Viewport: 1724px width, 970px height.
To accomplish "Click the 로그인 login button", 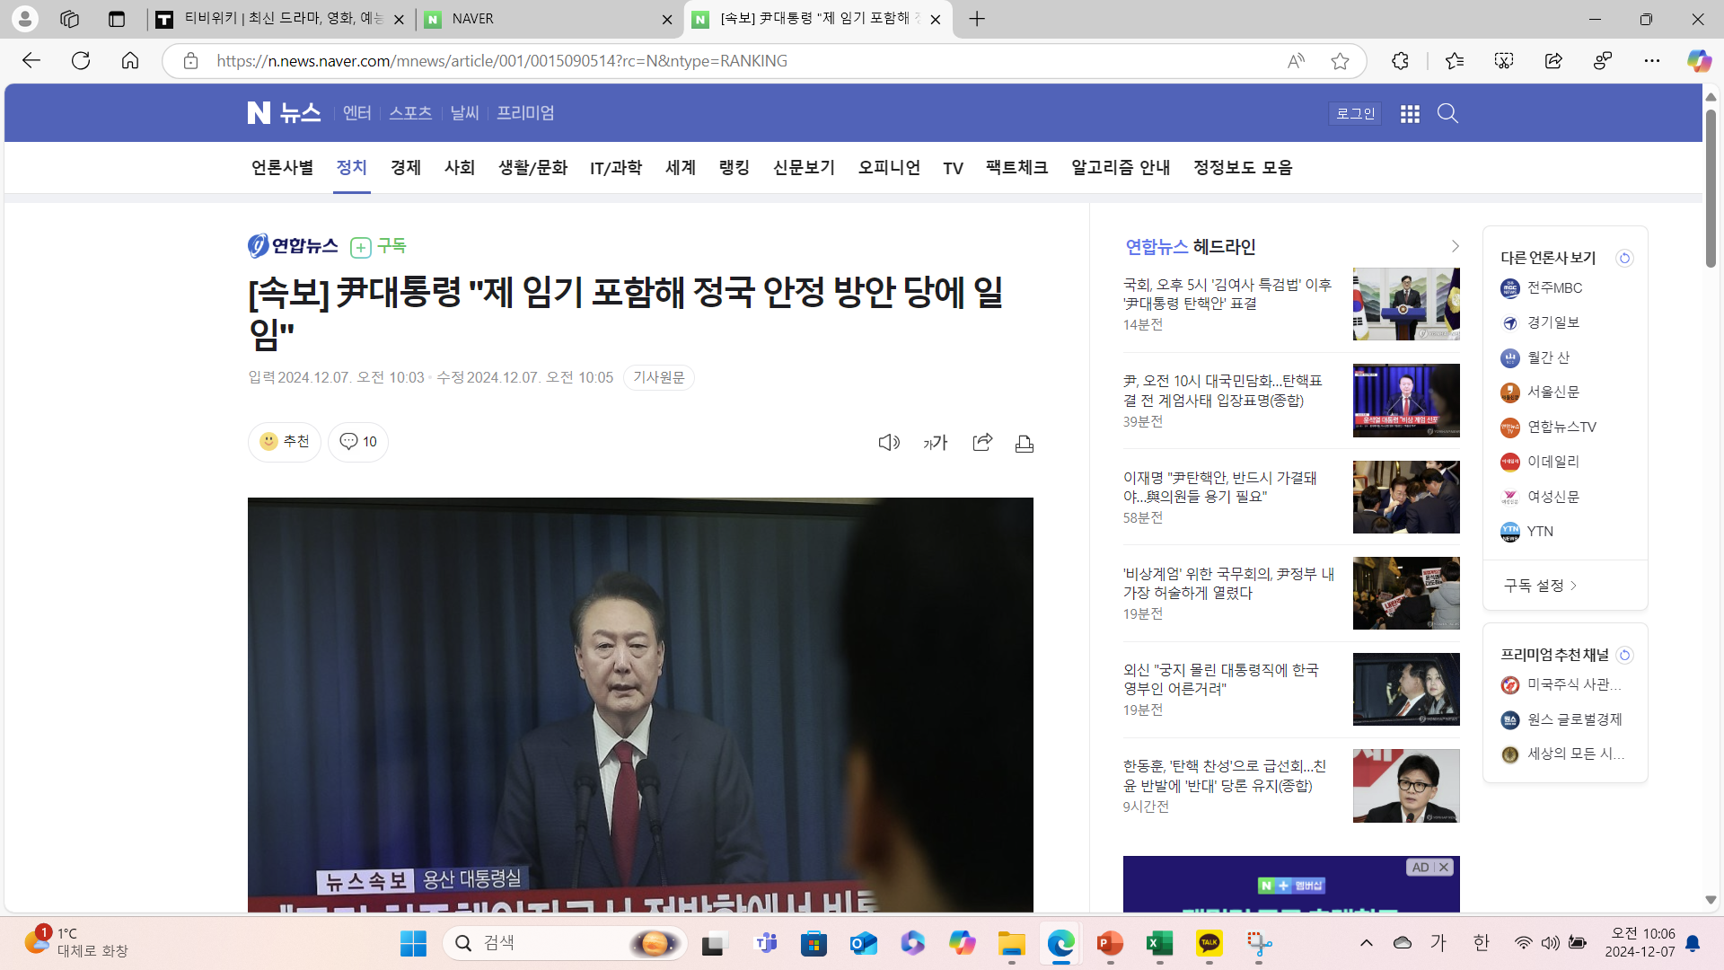I will click(x=1355, y=113).
